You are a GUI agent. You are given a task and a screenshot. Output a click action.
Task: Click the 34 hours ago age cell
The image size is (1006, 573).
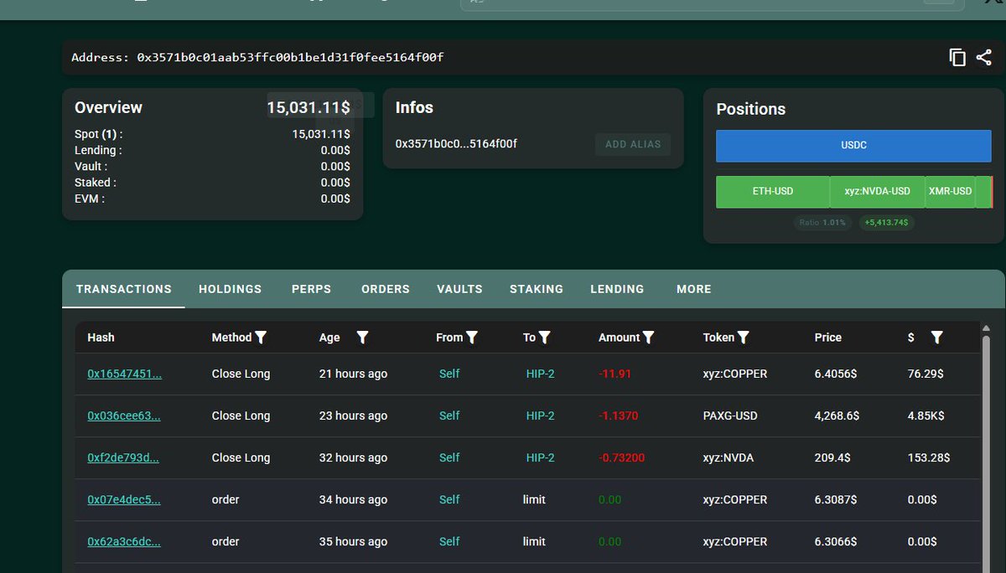click(353, 499)
